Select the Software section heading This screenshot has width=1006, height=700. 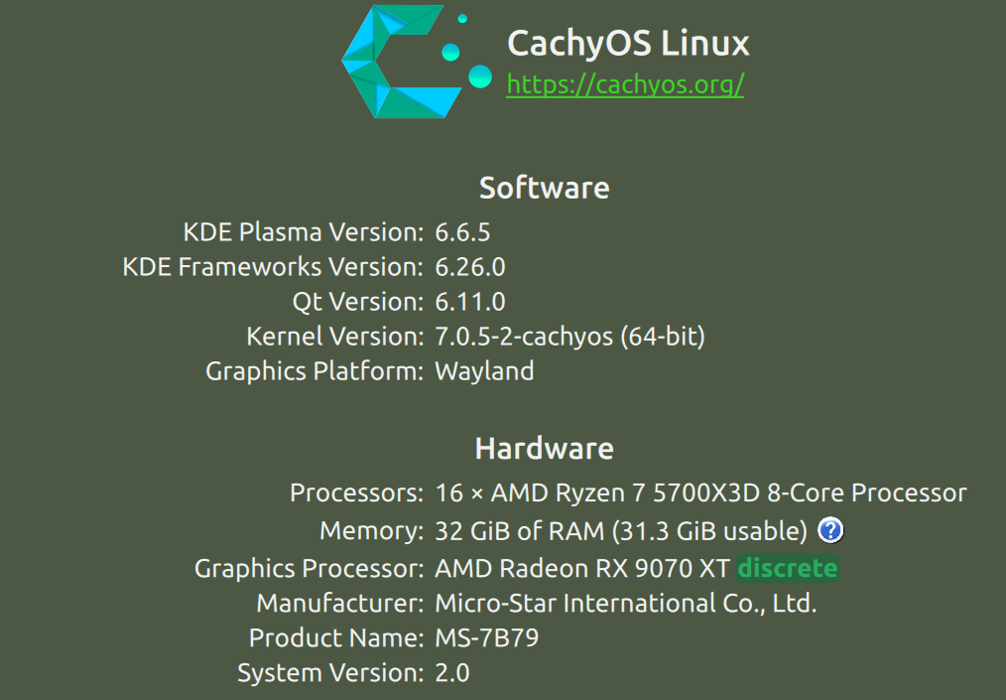pos(544,188)
